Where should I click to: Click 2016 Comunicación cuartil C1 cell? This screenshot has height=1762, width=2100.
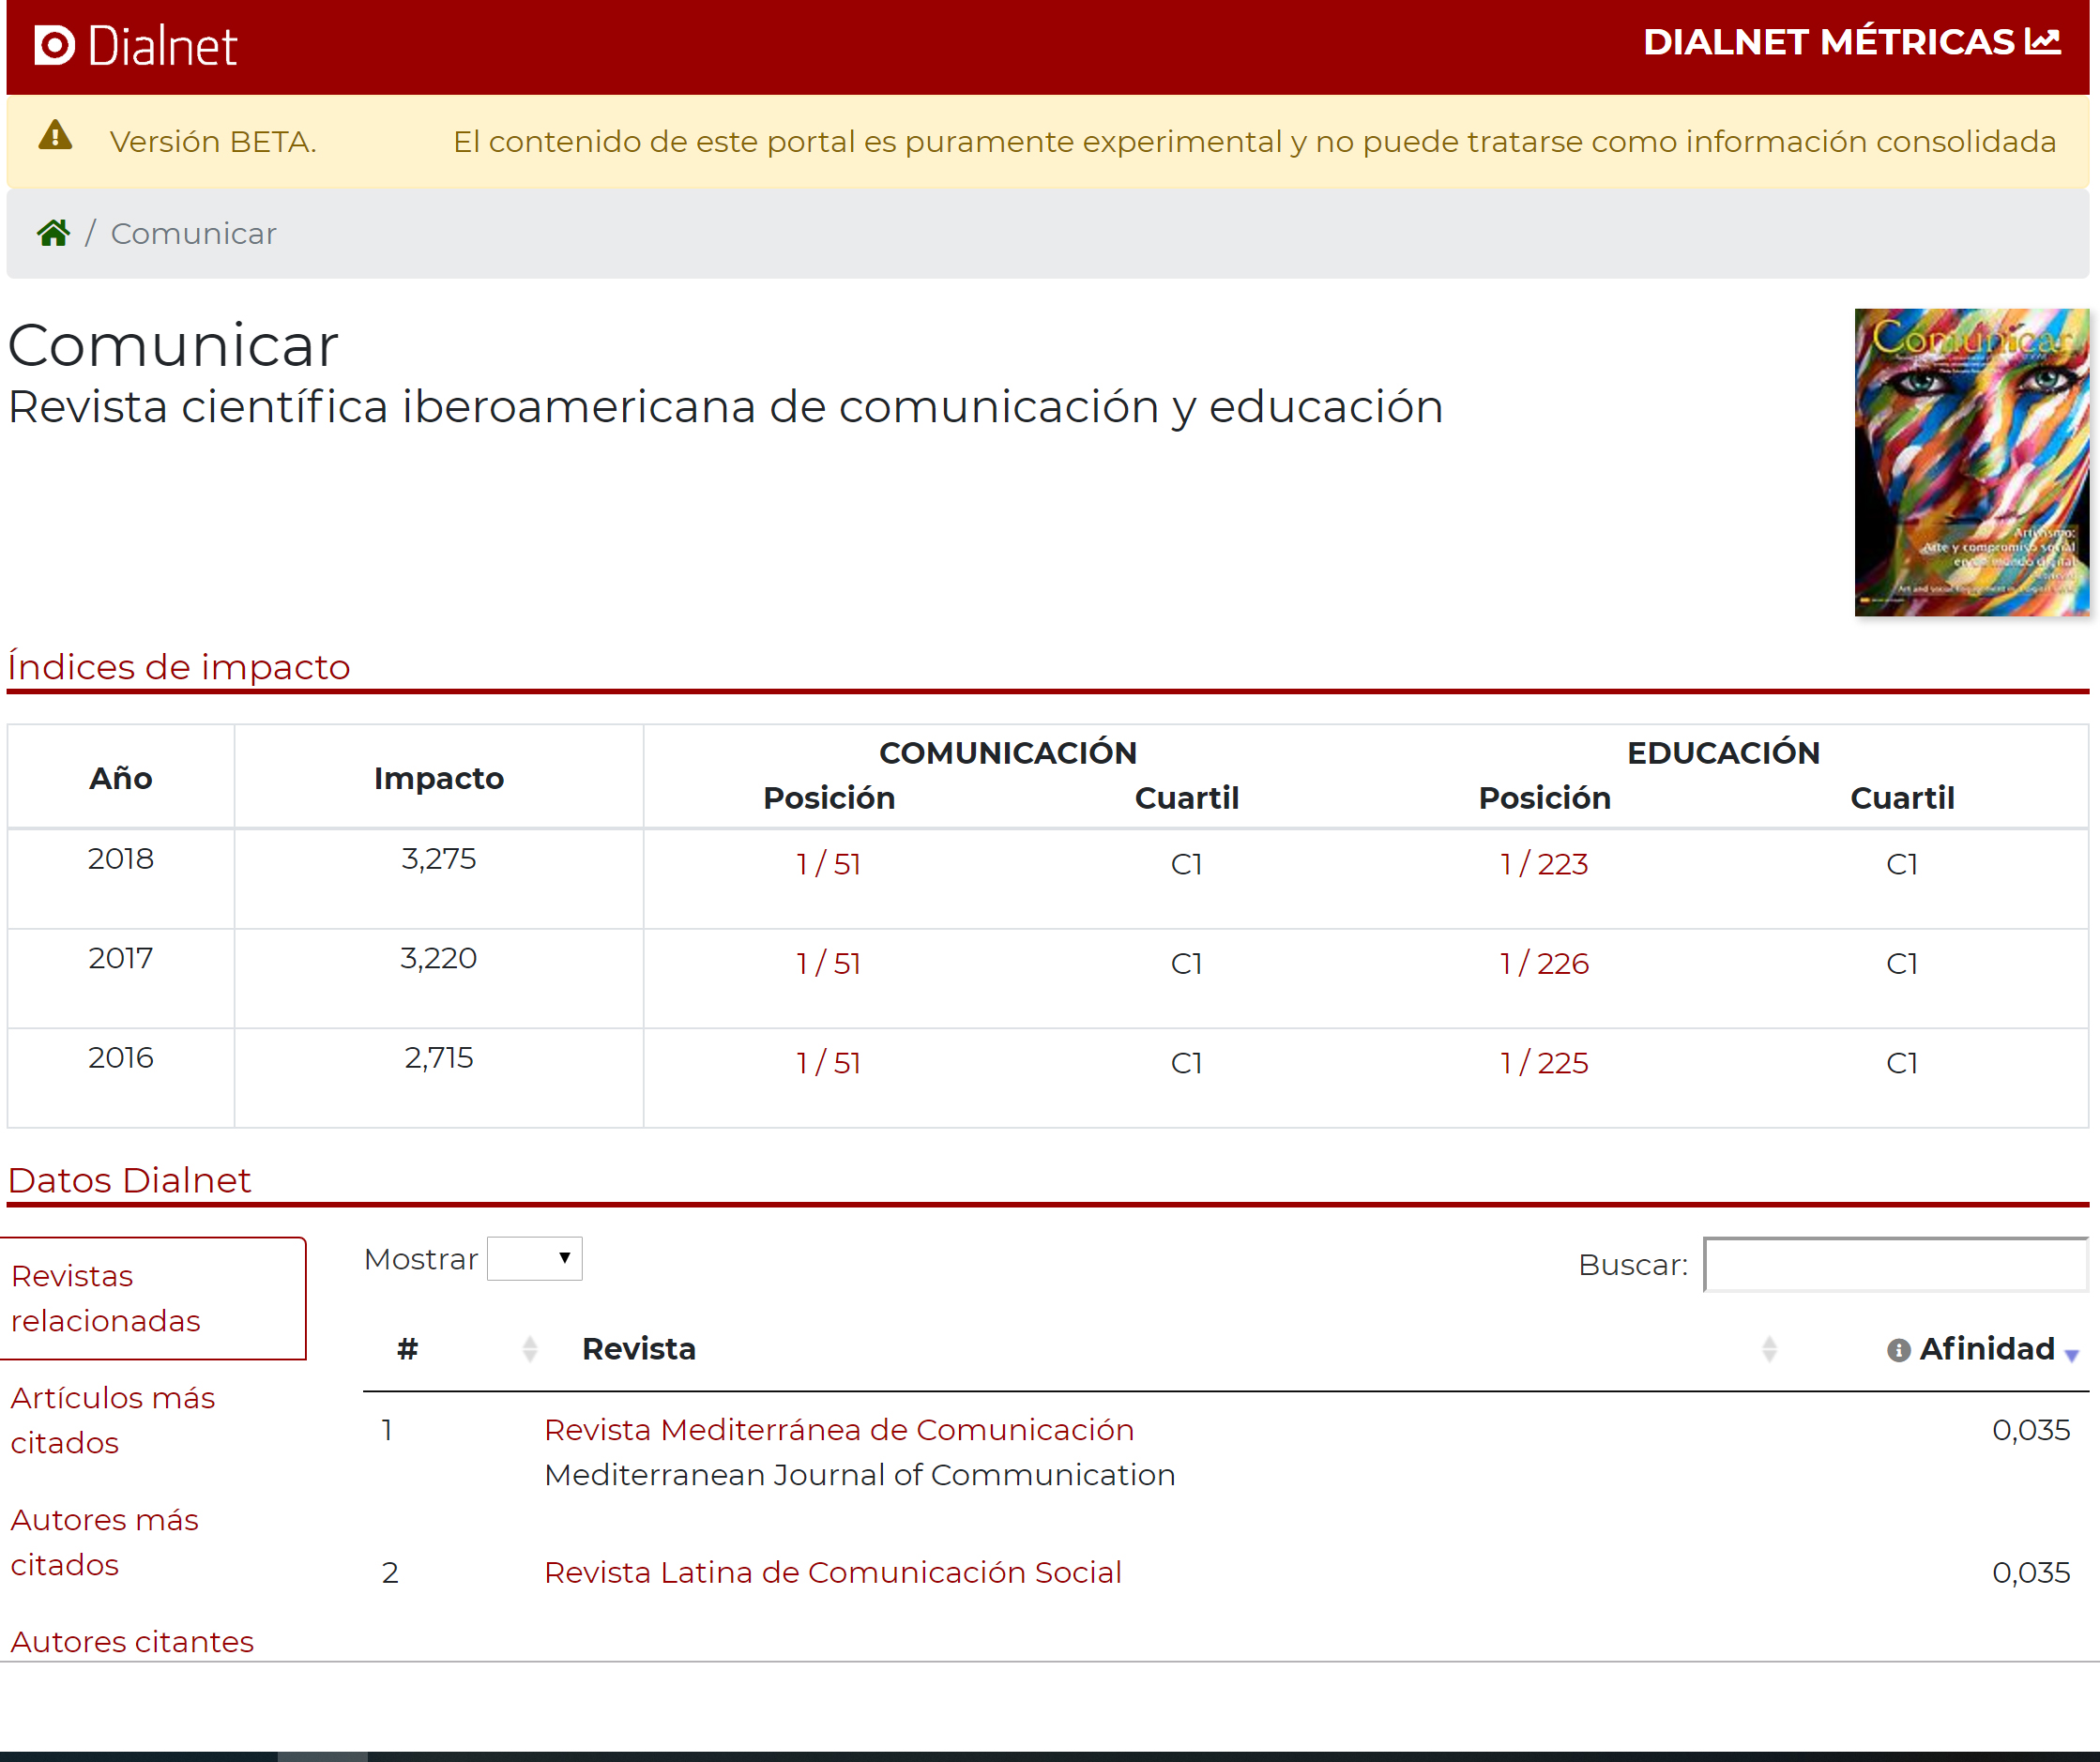pyautogui.click(x=1186, y=1062)
